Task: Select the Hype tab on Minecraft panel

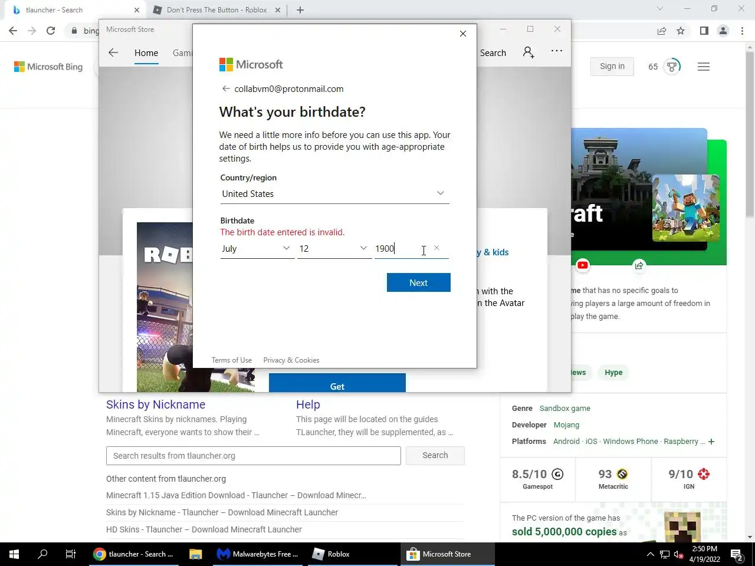Action: tap(613, 373)
